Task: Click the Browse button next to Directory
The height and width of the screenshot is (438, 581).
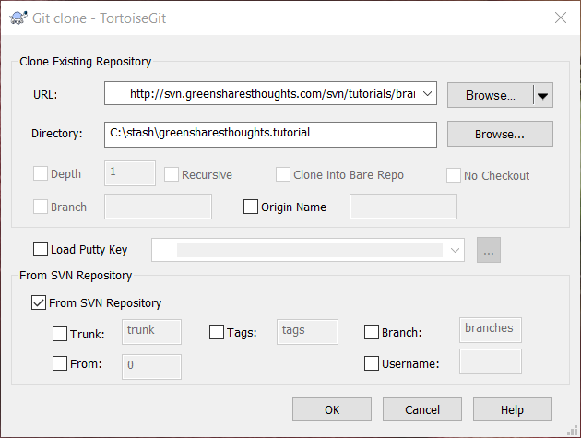Action: pos(500,134)
